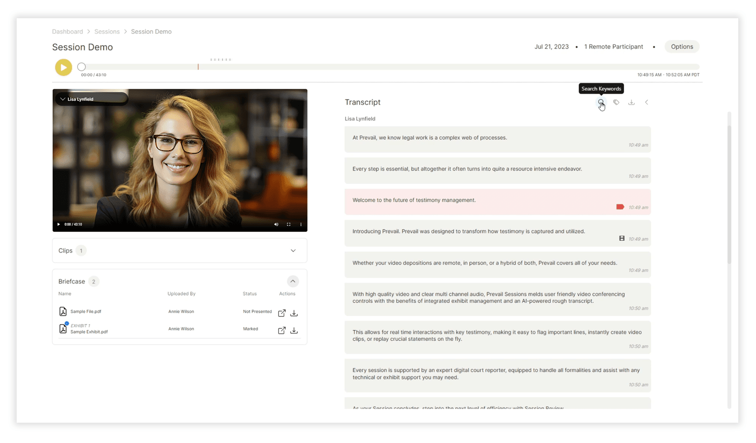Click 'Annie Wilson' in the Sample File.pdf row

point(181,312)
